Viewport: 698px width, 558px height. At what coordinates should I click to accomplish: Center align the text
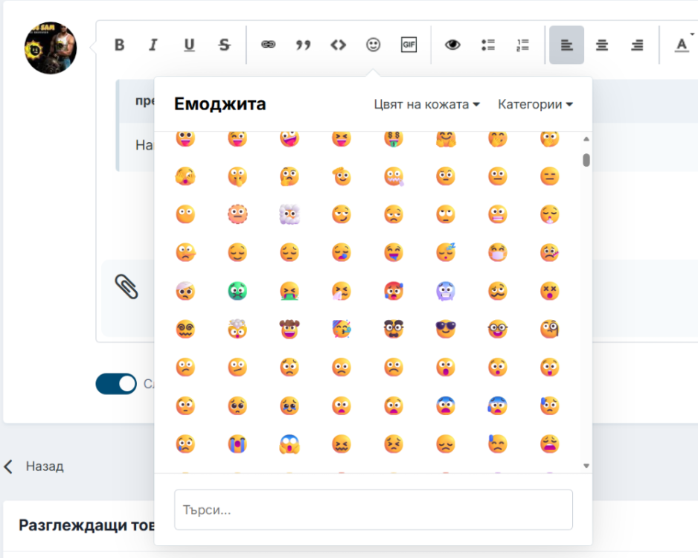click(x=602, y=45)
